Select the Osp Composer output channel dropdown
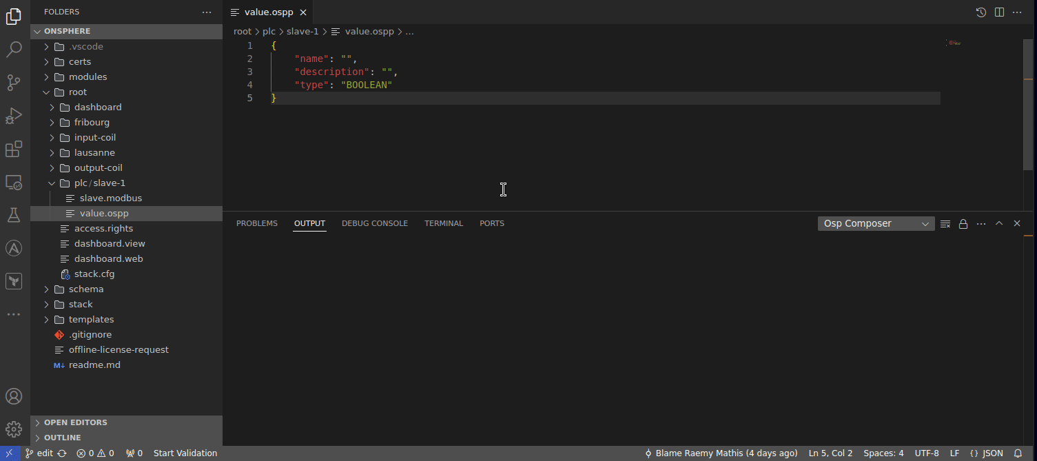Viewport: 1037px width, 461px height. [x=876, y=223]
